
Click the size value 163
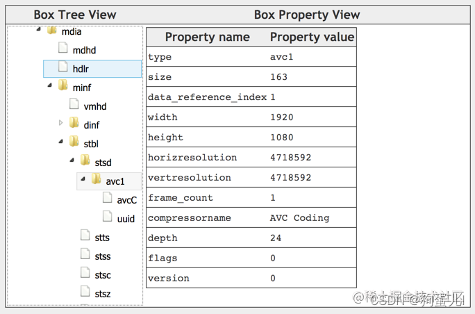coord(278,76)
